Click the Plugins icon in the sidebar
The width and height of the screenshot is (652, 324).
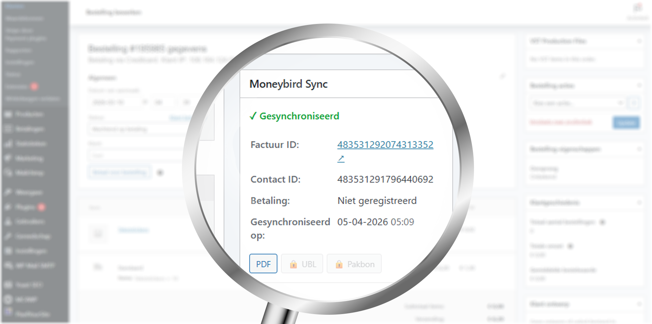8,207
